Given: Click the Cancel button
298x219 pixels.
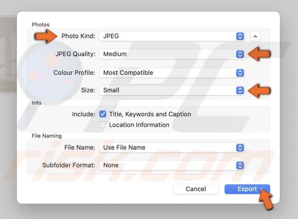Looking at the screenshot, I should point(196,189).
